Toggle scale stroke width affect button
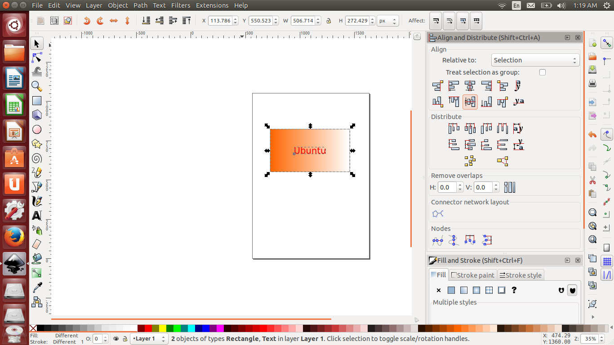Viewport: 614px width, 345px height. [x=436, y=21]
